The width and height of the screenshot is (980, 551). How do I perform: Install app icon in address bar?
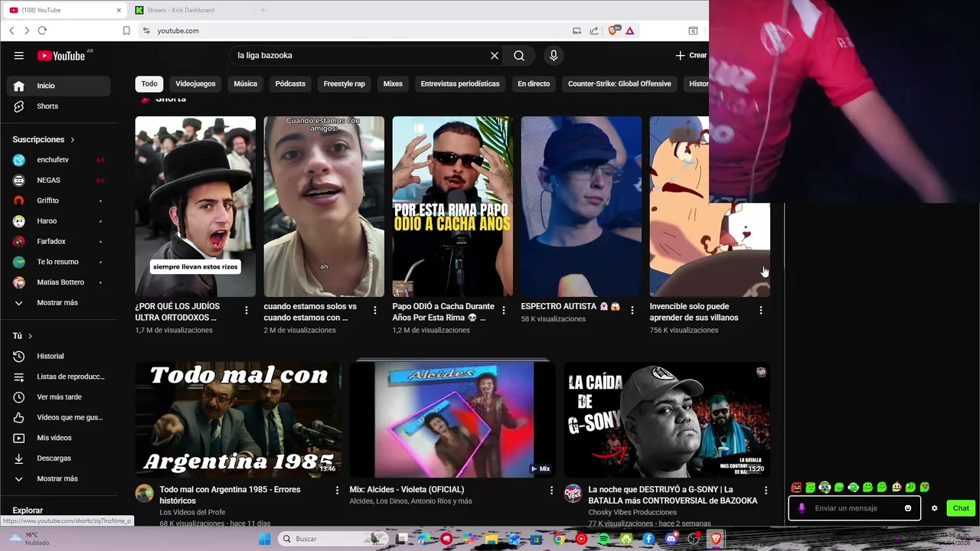577,31
